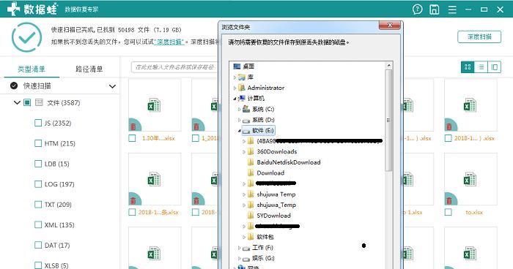Click the folder tree vertical scrollbar thumb
This screenshot has height=269, width=513.
[388, 120]
